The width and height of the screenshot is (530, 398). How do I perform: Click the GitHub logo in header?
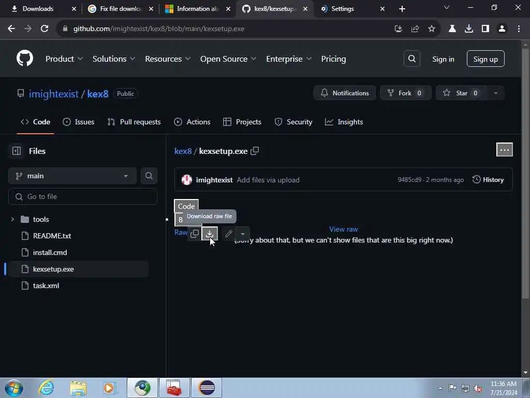(x=25, y=58)
